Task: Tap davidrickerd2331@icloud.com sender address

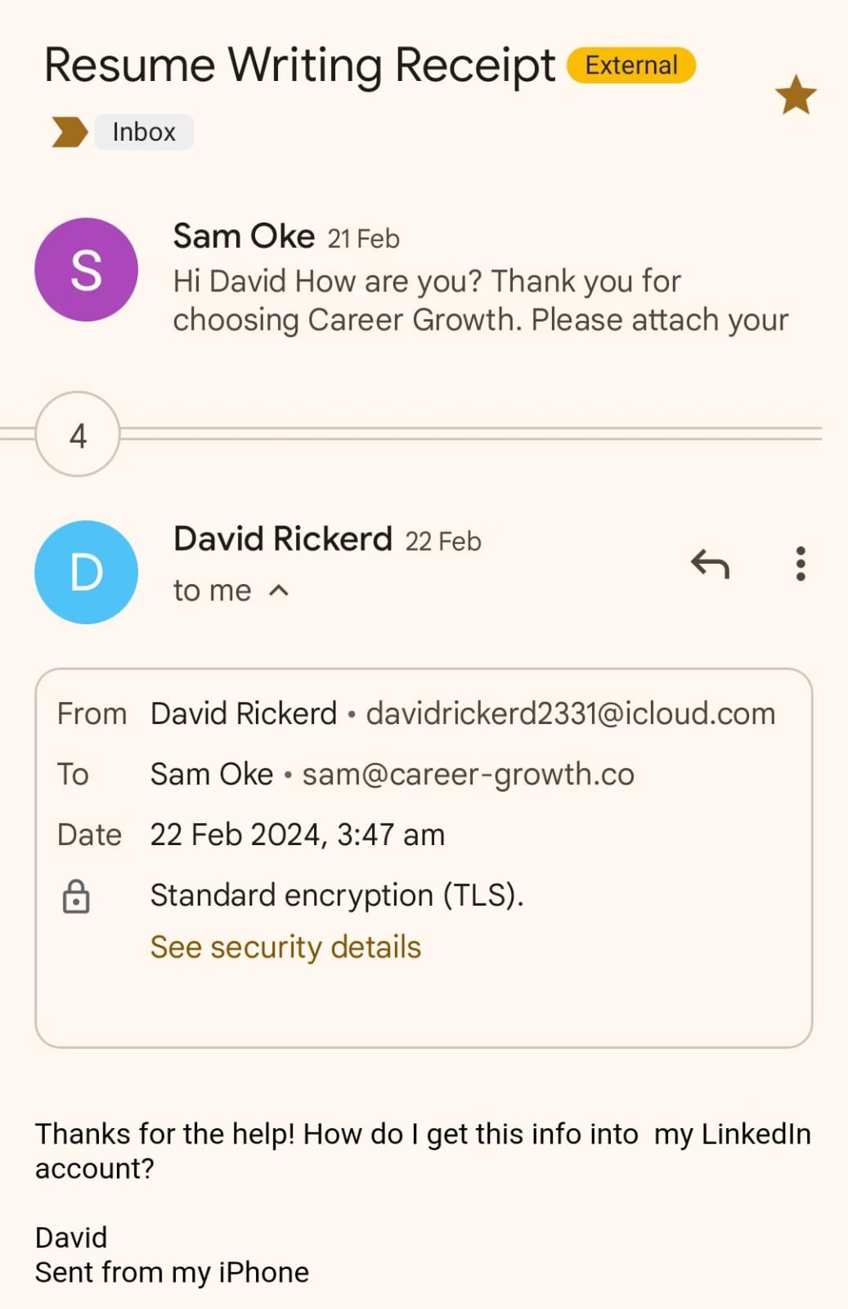Action: click(x=570, y=713)
